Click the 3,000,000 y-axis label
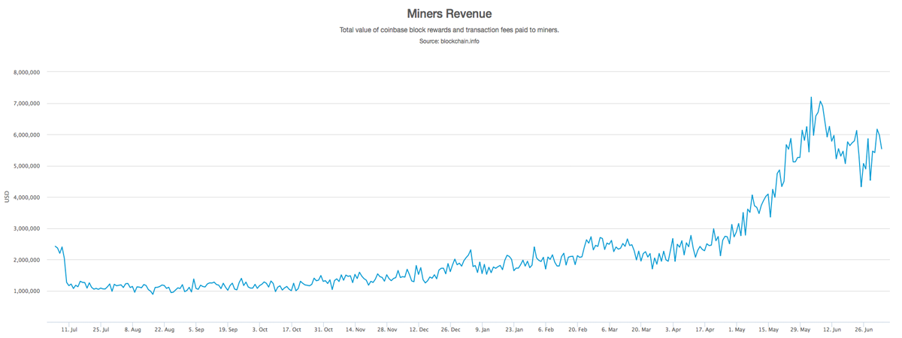Image resolution: width=902 pixels, height=338 pixels. tap(26, 229)
